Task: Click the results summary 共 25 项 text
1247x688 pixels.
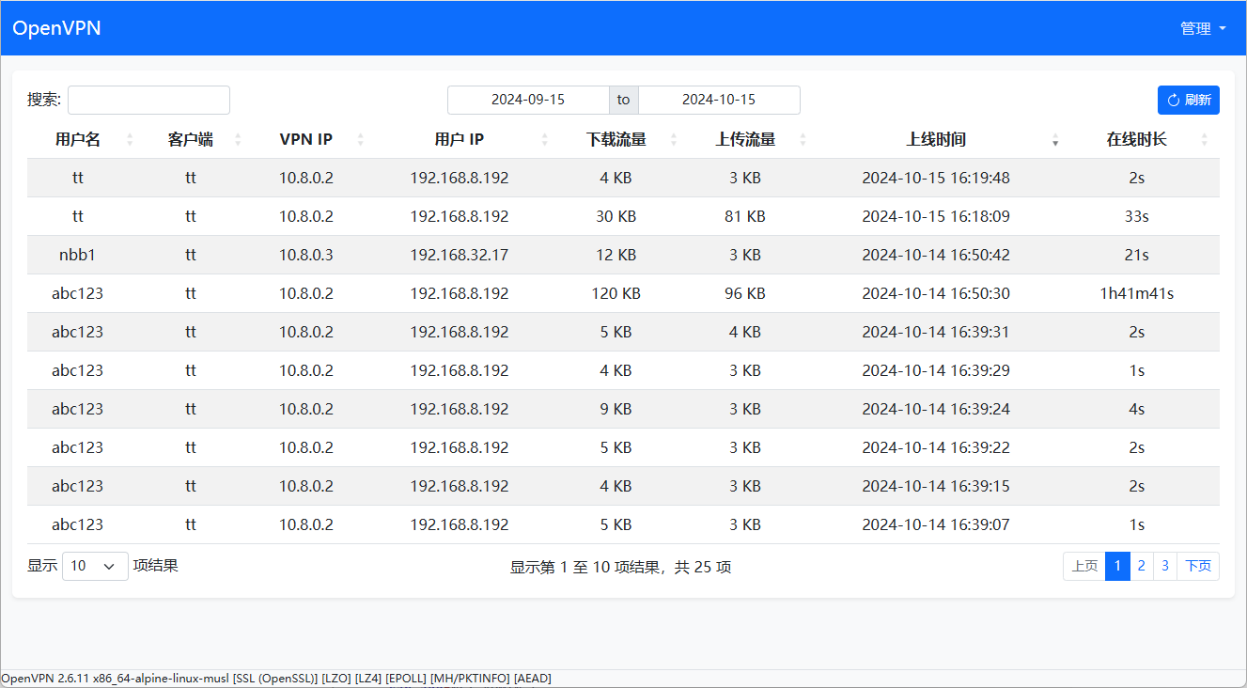Action: [704, 567]
